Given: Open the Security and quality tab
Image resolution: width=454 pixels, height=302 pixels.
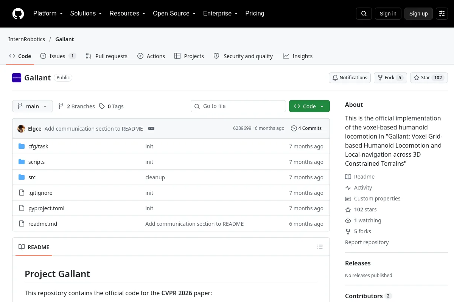Looking at the screenshot, I should click(243, 56).
